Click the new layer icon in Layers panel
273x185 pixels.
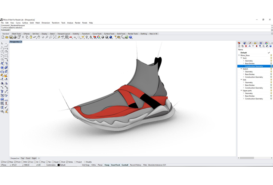click(x=239, y=46)
